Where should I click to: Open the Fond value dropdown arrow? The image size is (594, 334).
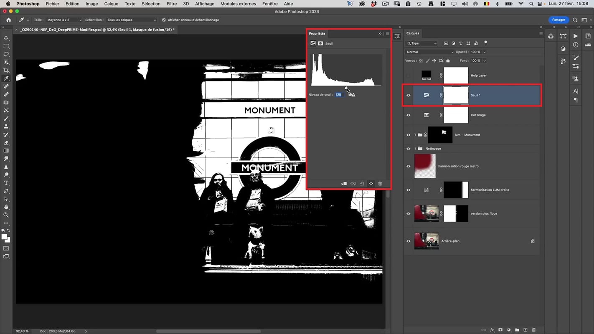[484, 61]
